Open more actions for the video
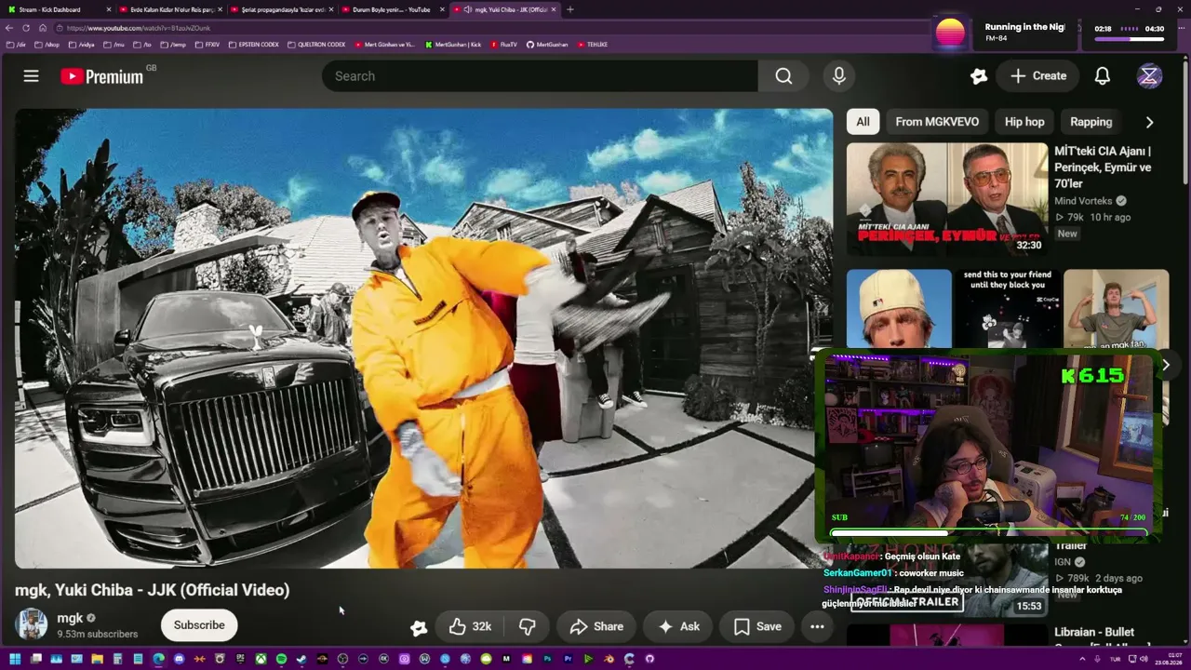Image resolution: width=1191 pixels, height=670 pixels. 817,626
